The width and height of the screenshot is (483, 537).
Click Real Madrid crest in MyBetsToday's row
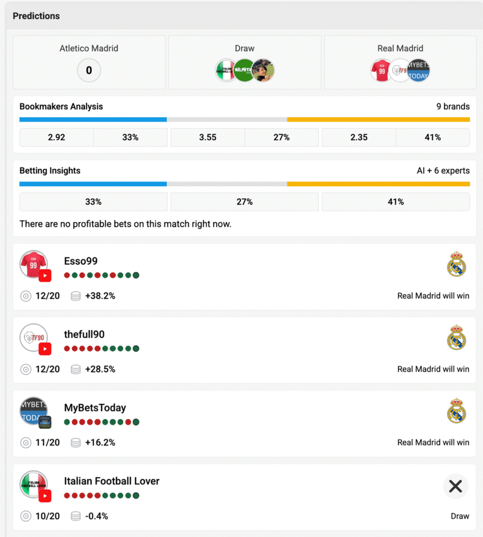[456, 411]
